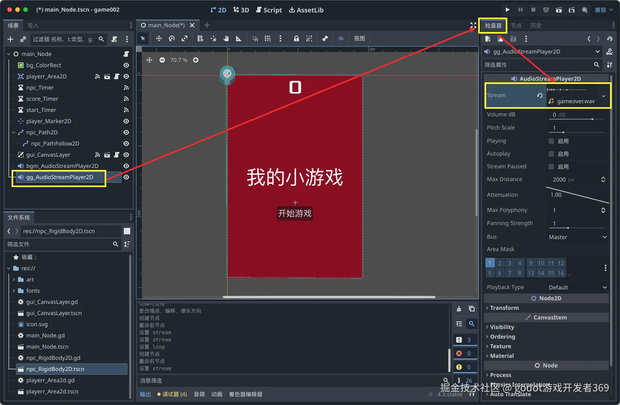Open script attached to main_Node

click(126, 54)
